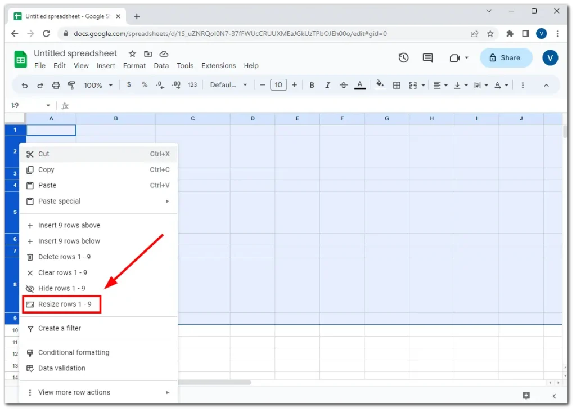
Task: Choose Copy in the context menu
Action: (98, 170)
